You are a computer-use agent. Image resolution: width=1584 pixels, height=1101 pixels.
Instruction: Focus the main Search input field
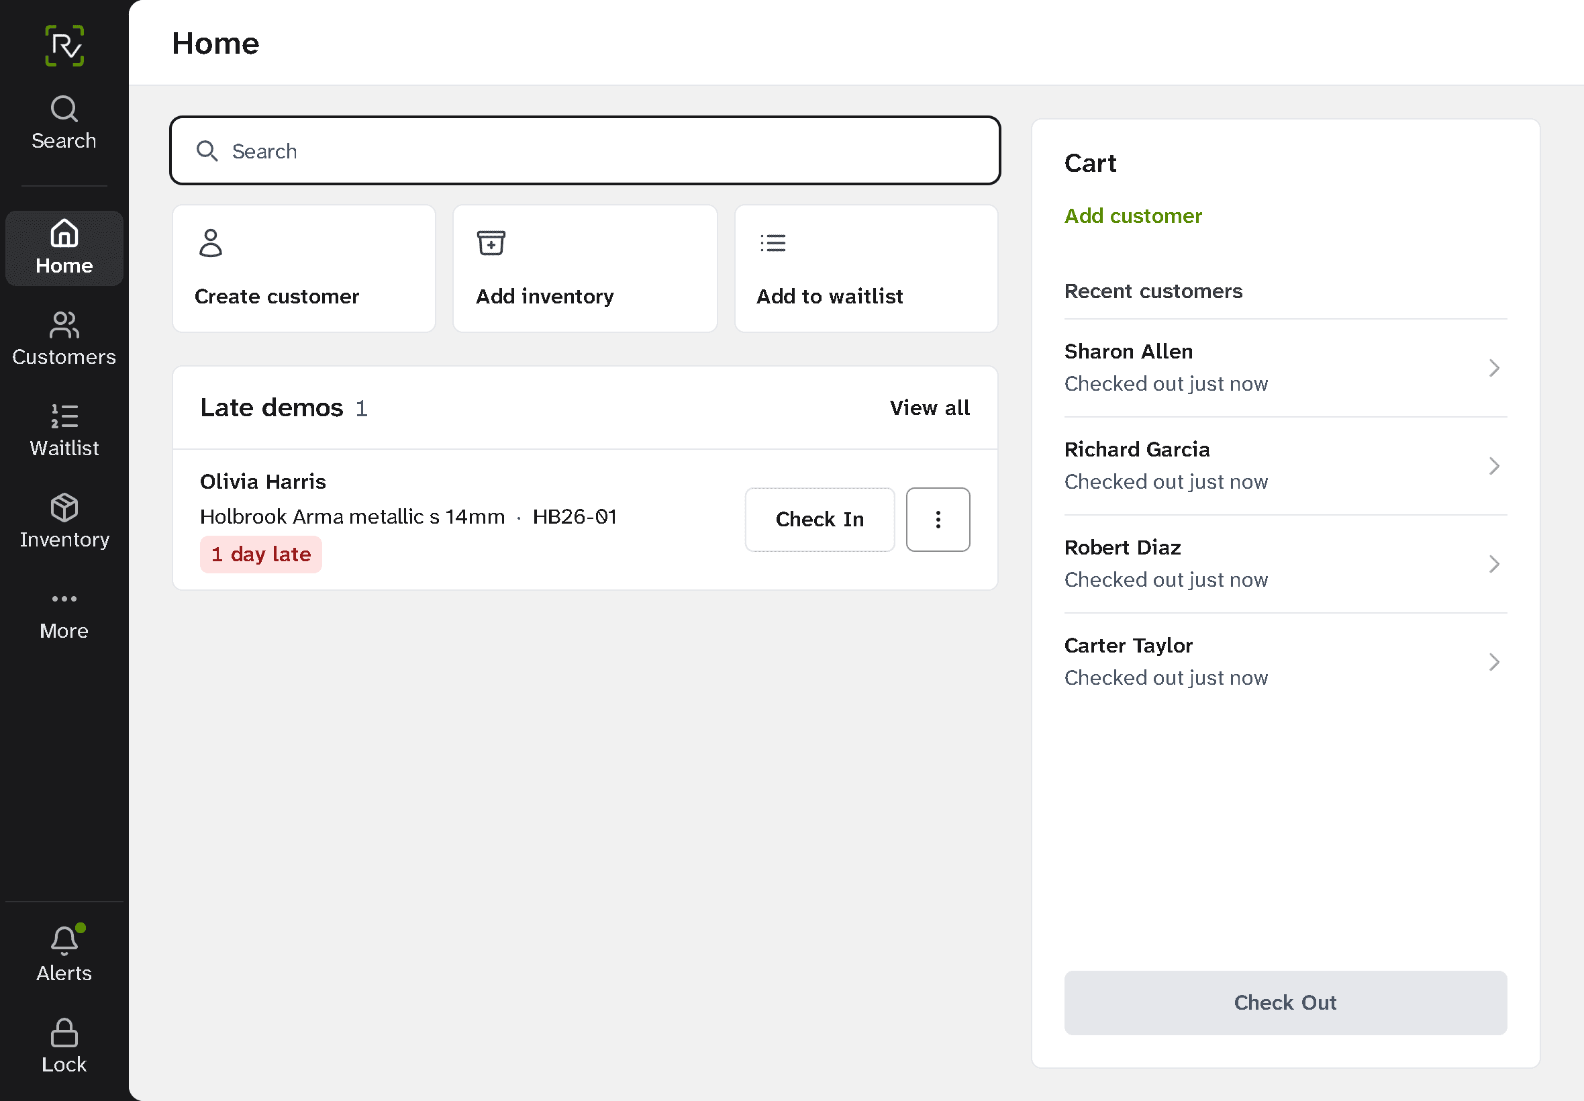point(585,150)
